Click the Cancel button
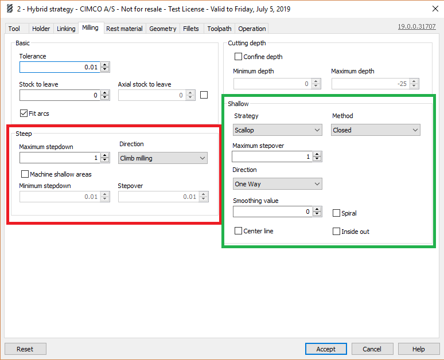This screenshot has height=360, width=444. coord(372,349)
